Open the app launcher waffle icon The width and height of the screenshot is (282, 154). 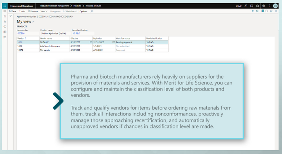click(5, 6)
